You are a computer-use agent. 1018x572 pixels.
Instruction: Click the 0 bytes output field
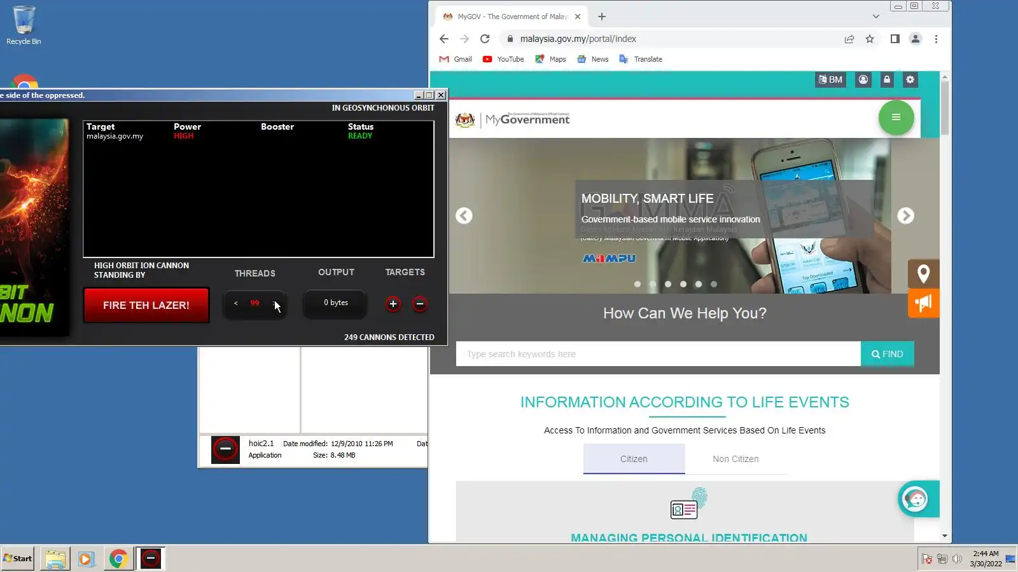[x=336, y=303]
